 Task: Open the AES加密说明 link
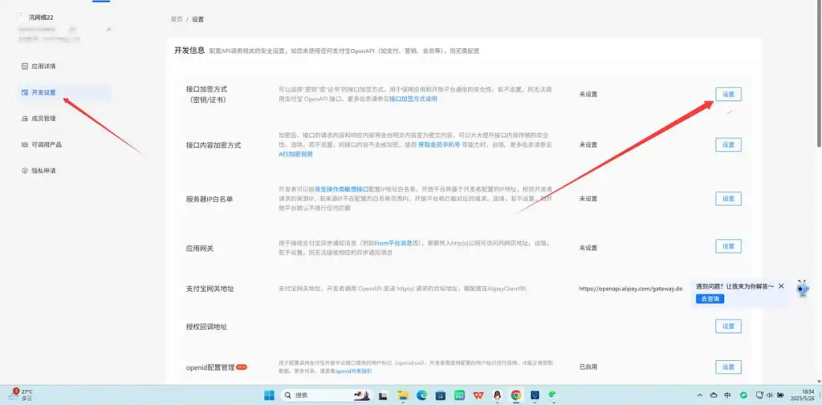pos(295,153)
